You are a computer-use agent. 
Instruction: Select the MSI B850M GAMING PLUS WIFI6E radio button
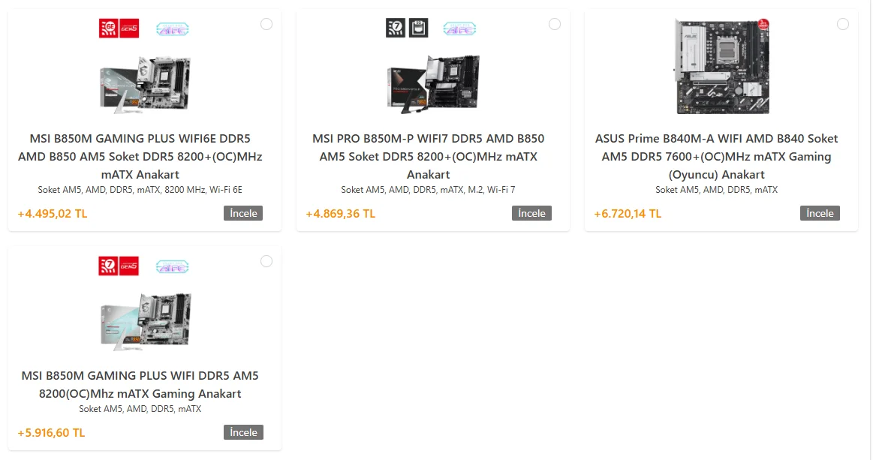click(266, 24)
